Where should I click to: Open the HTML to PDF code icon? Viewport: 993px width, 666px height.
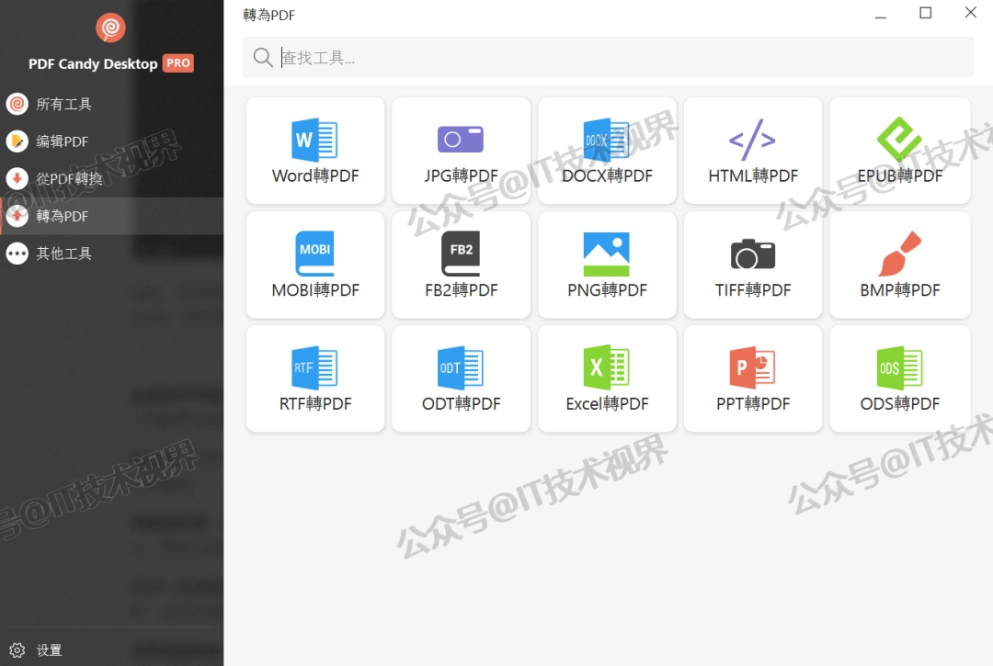click(x=752, y=139)
